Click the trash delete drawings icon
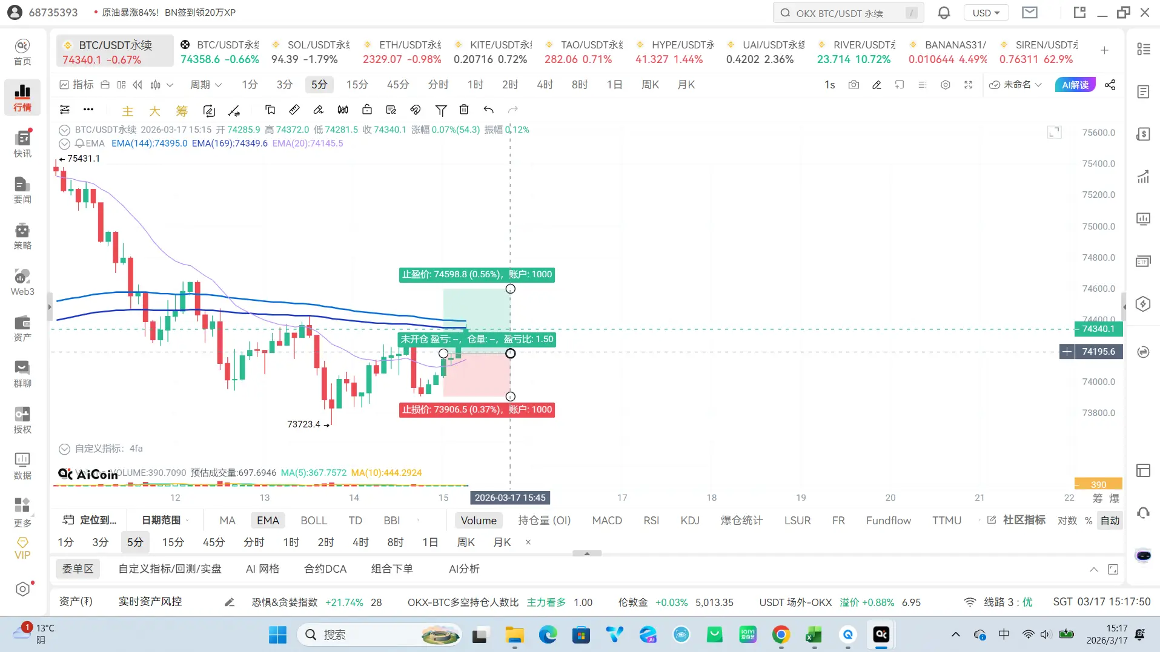The height and width of the screenshot is (652, 1160). (464, 110)
